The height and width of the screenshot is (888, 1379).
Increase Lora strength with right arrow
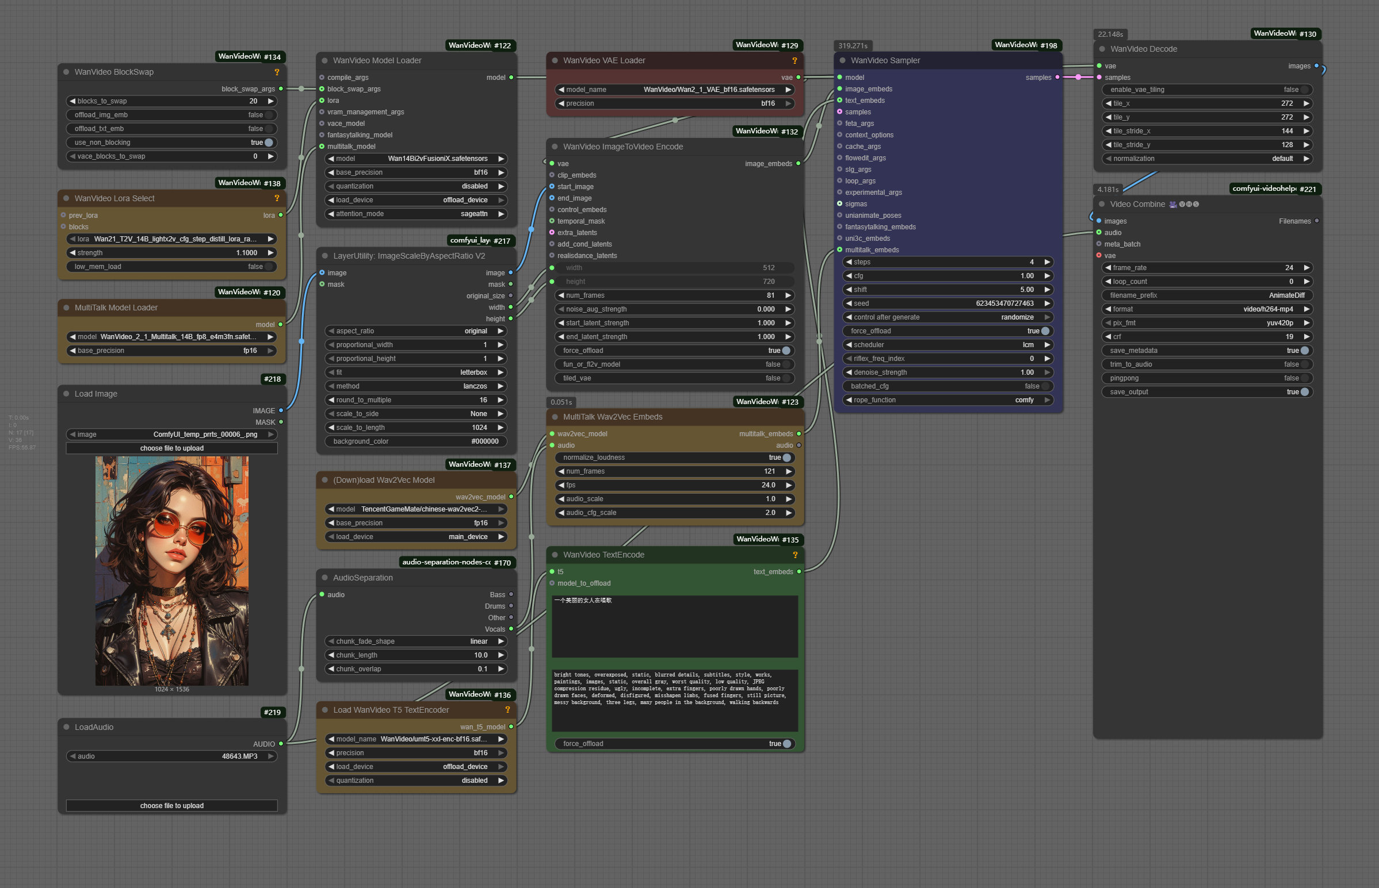pos(270,253)
